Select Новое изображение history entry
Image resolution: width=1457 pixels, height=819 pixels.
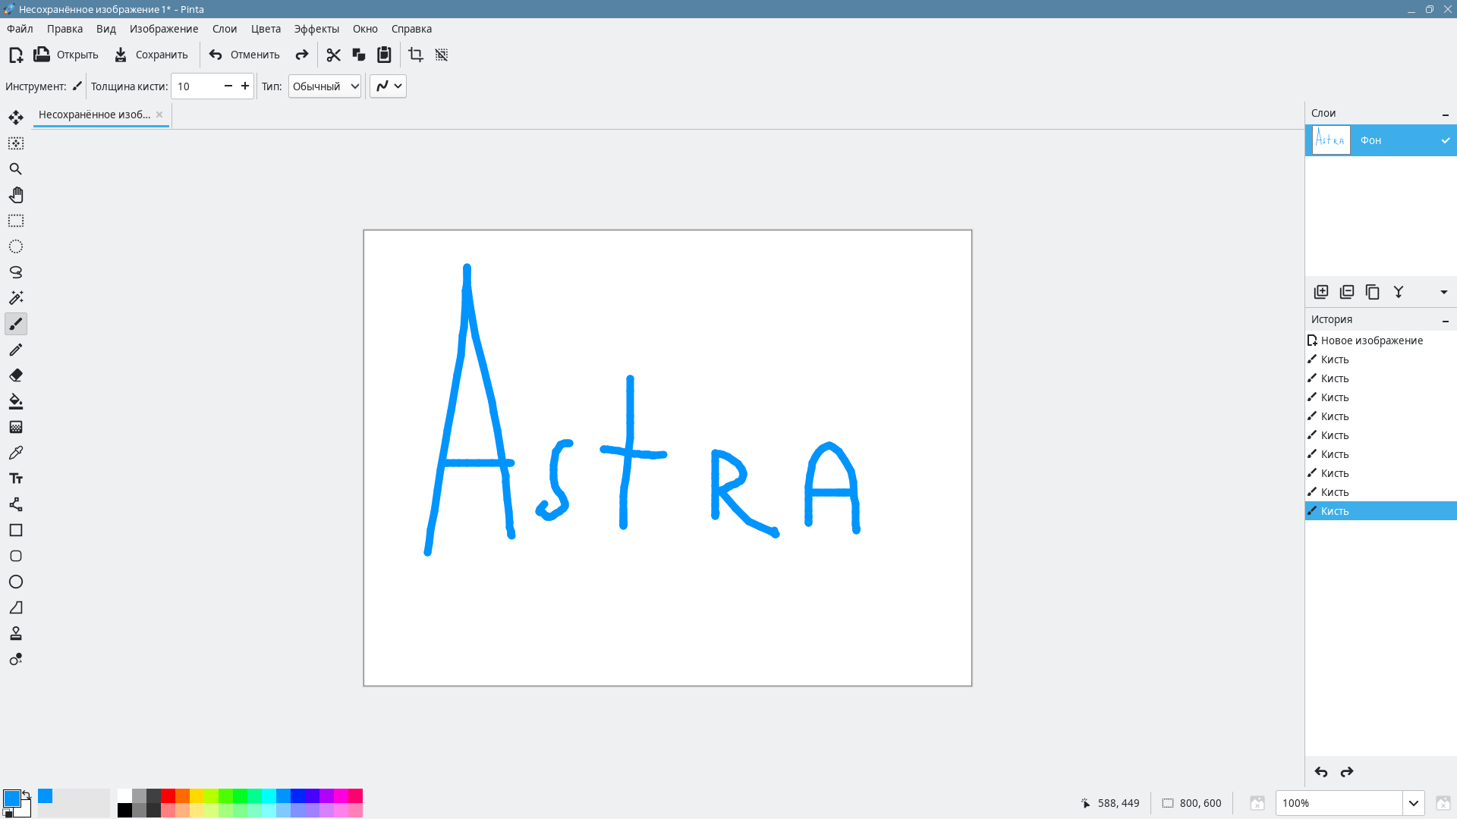click(1381, 340)
